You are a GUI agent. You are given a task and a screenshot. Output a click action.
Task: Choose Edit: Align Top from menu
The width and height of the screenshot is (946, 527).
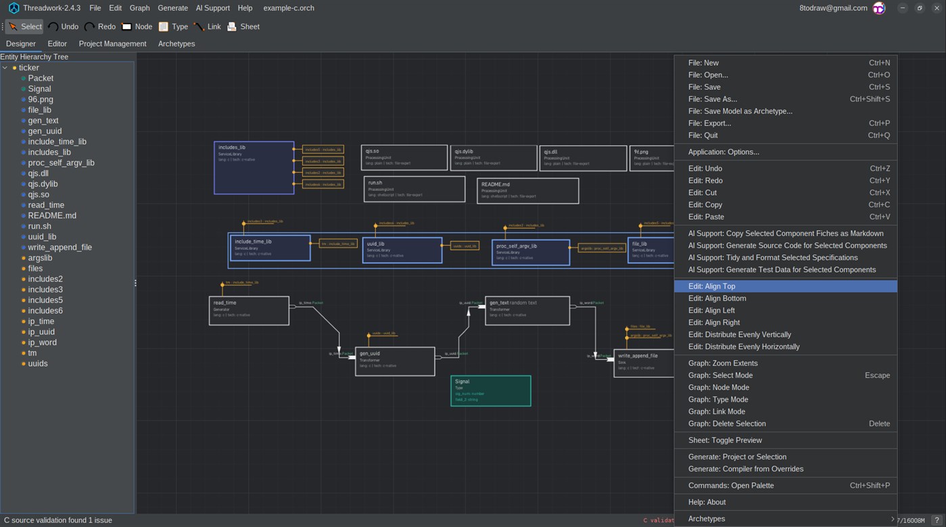(x=786, y=286)
